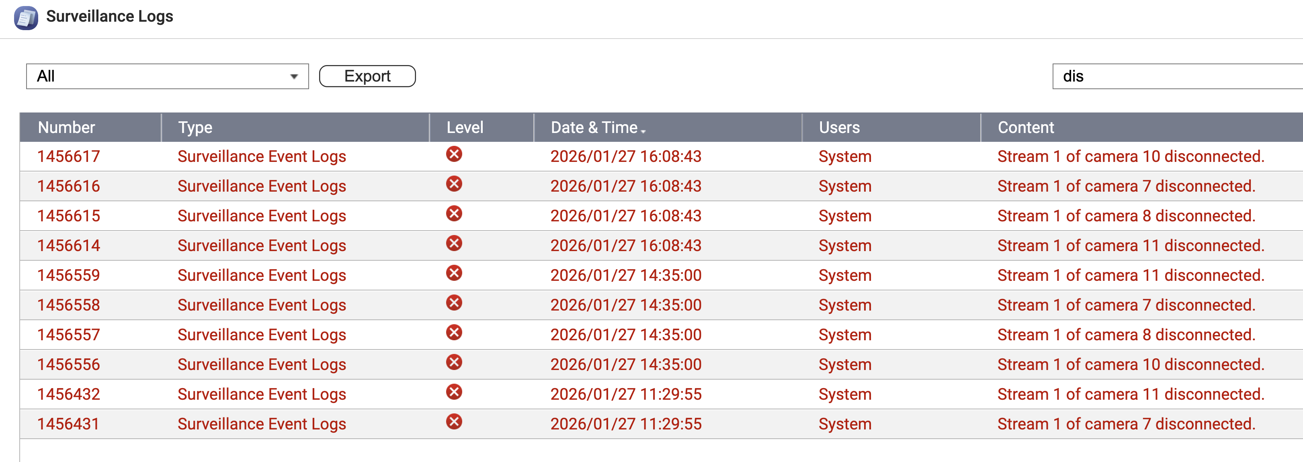The image size is (1303, 462).
Task: Select log entry number 1456556
Action: tap(69, 364)
